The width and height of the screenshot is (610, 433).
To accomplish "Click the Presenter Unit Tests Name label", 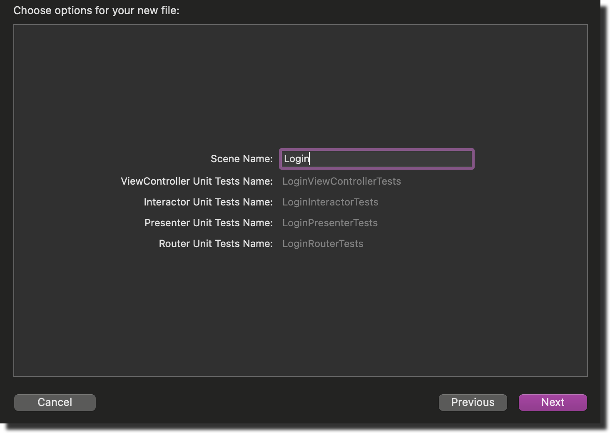I will click(208, 223).
